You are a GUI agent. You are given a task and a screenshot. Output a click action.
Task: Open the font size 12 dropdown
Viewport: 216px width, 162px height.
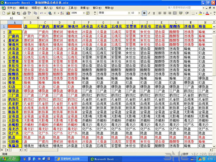tap(139, 13)
